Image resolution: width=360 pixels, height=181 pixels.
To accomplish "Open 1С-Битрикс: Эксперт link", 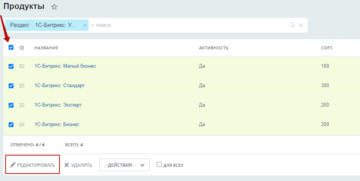I will [x=58, y=105].
